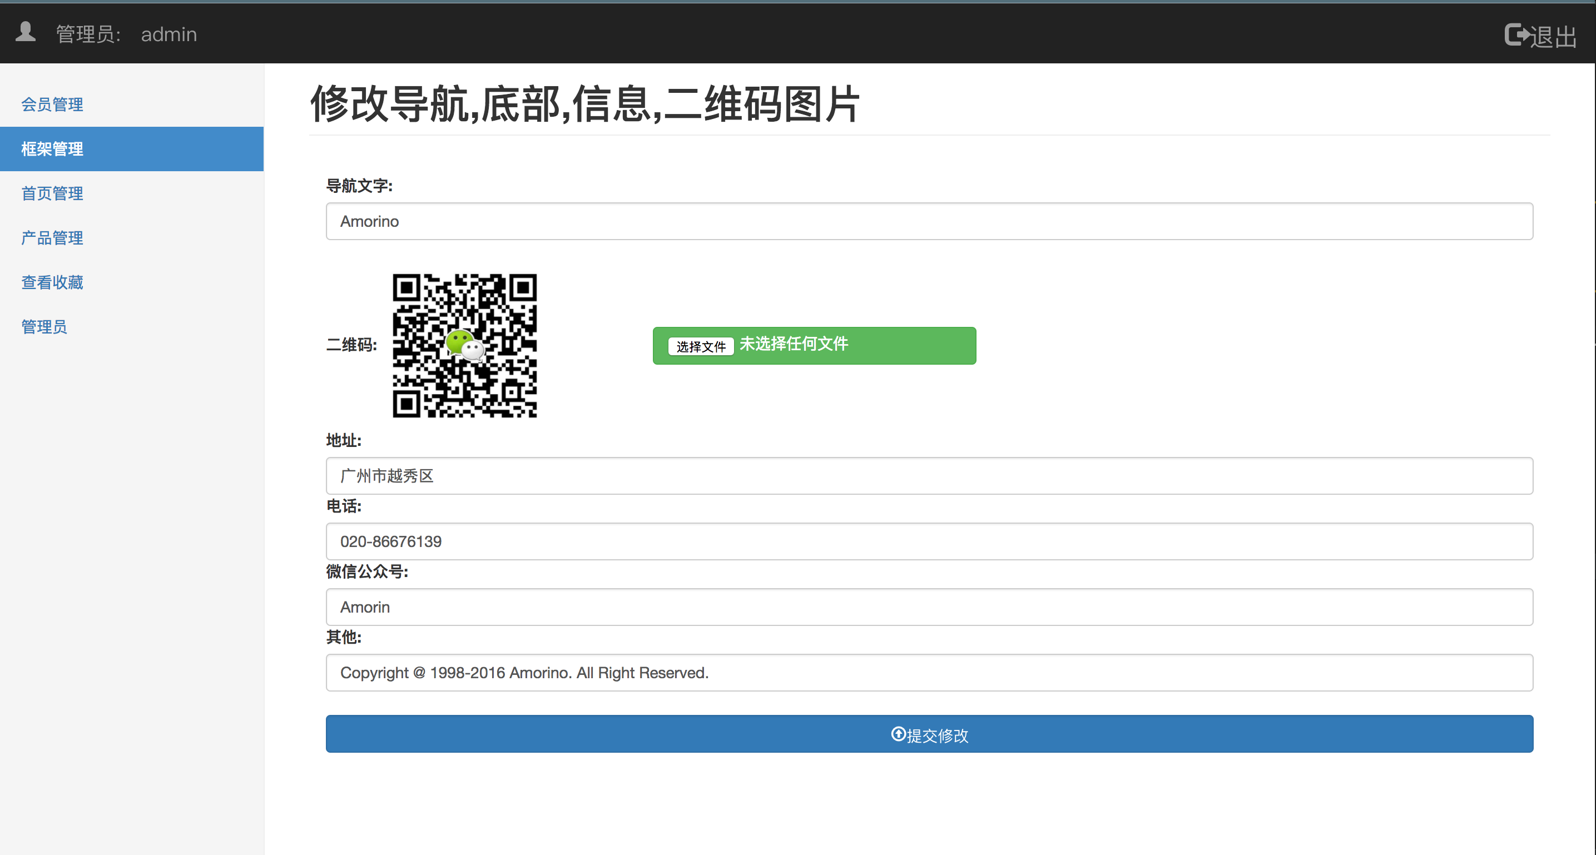Click the 地址 field with 广州市越秀区
1596x855 pixels.
point(929,476)
